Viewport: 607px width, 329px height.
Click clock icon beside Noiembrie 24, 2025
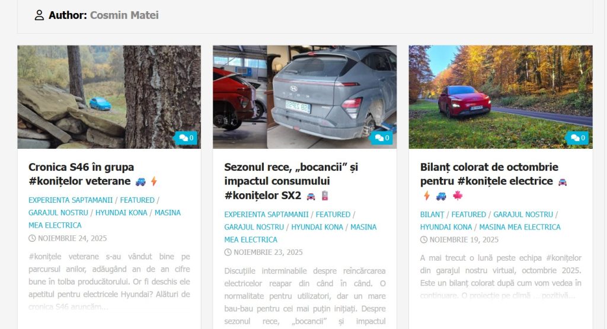32,238
